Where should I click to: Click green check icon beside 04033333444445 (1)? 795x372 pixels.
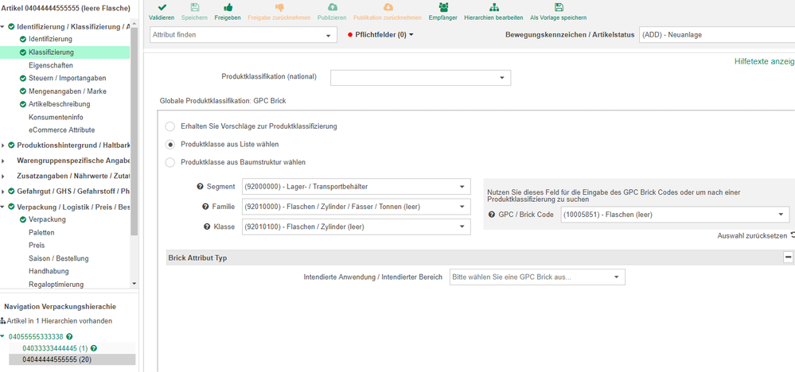tap(94, 348)
